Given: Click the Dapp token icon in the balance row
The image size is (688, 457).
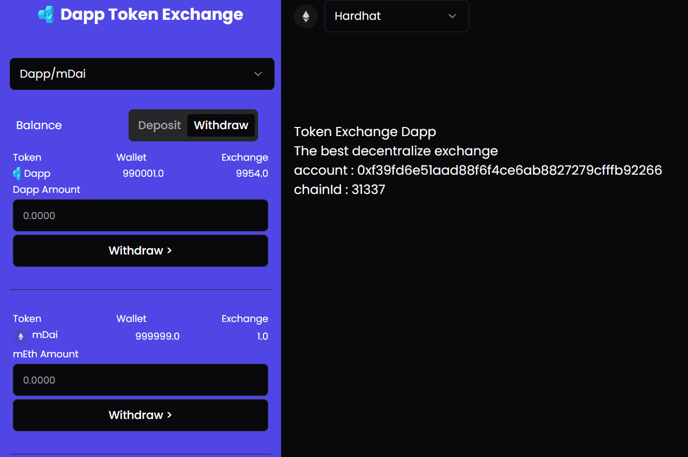Looking at the screenshot, I should 17,174.
